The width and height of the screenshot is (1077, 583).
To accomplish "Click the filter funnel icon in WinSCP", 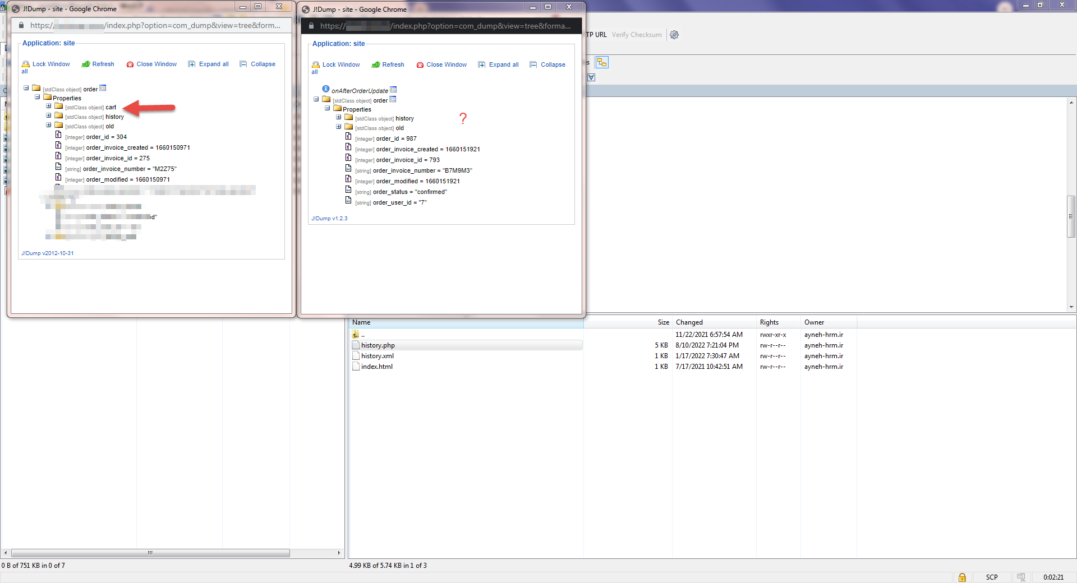I will point(591,77).
